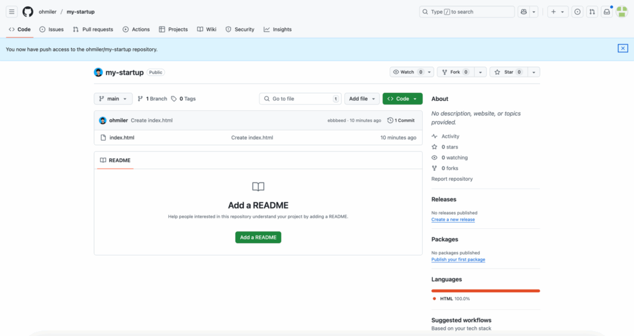Toggle Watch on the repository
The image size is (634, 336).
[x=407, y=72]
